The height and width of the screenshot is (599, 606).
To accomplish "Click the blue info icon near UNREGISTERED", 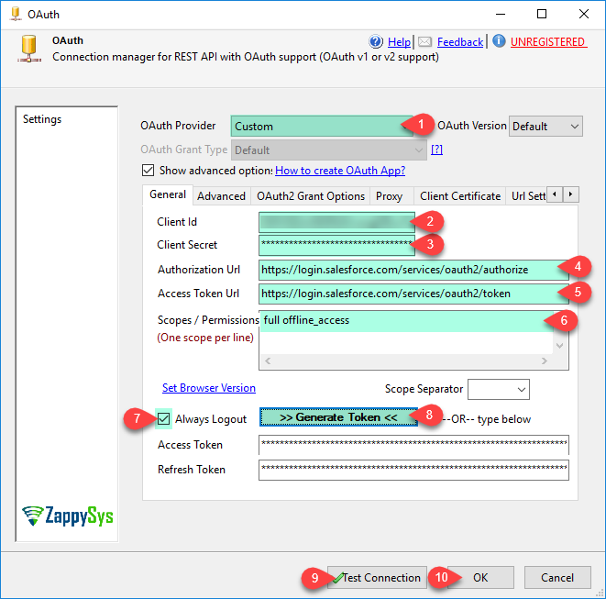I will (x=499, y=40).
